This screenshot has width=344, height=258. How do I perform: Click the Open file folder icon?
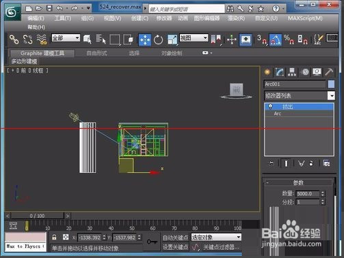tap(39, 9)
